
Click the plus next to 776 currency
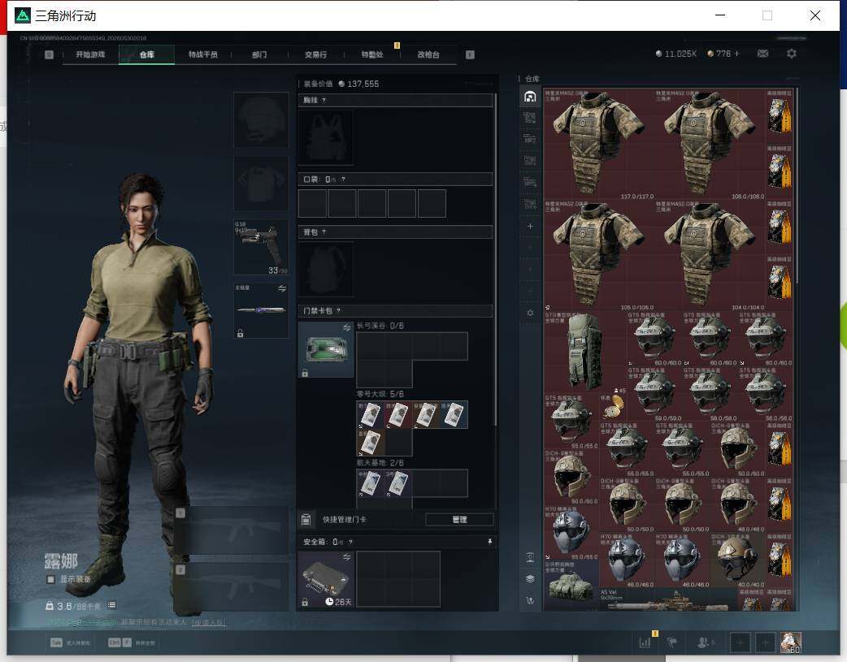736,54
